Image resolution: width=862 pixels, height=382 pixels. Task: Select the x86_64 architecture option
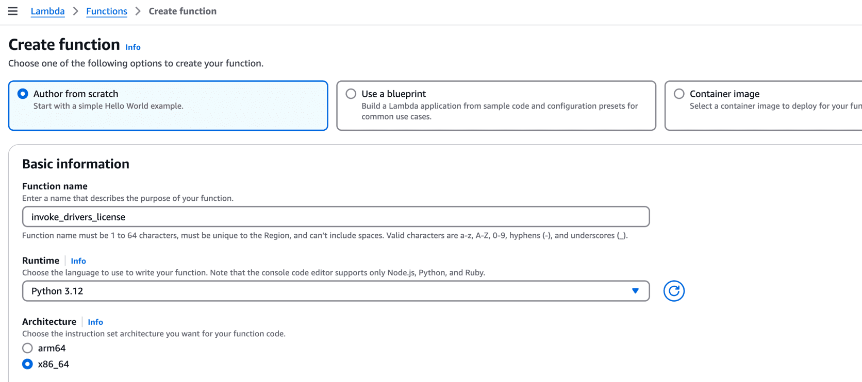(x=28, y=364)
